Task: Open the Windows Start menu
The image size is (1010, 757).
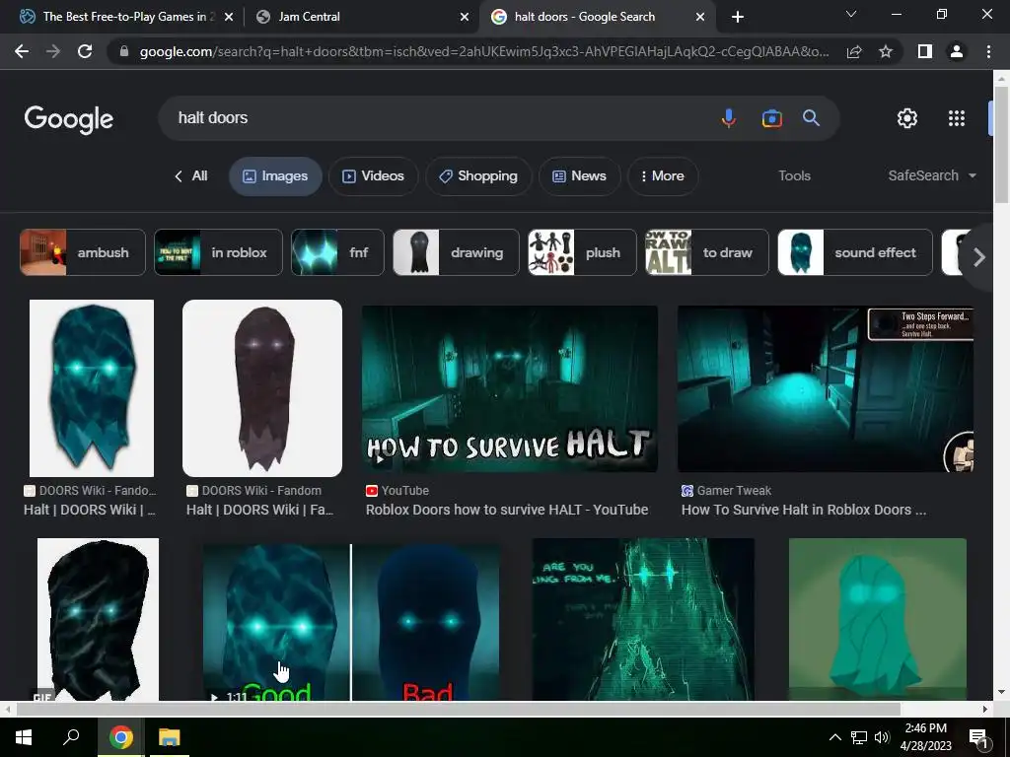Action: coord(24,737)
